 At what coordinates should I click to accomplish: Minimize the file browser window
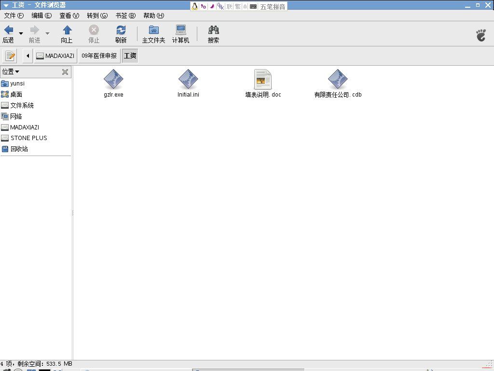[468, 6]
